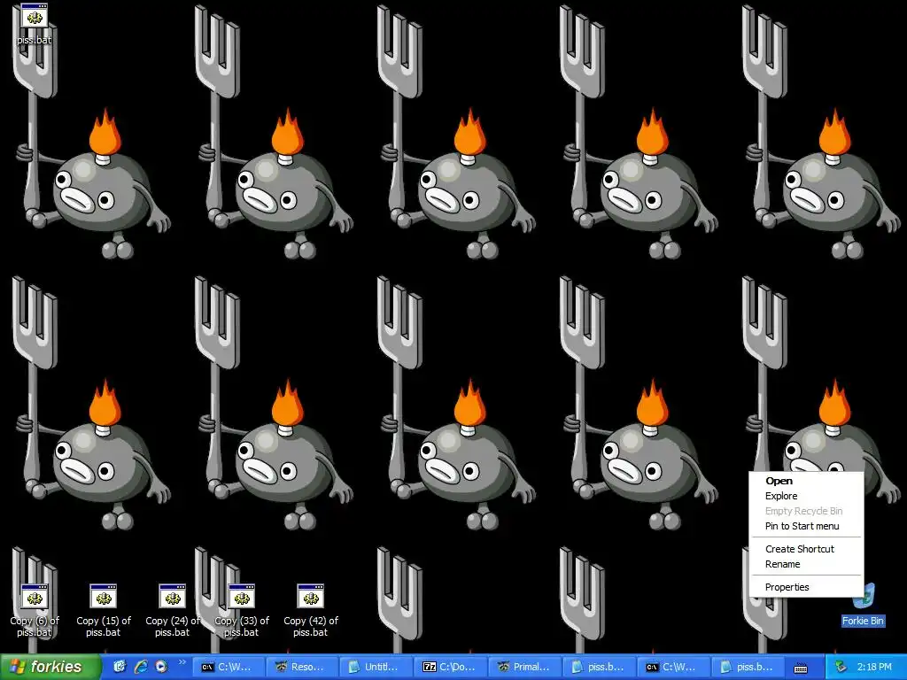Select the Copy (33) of piss.bat icon
Viewport: 907px width, 680px height.
click(x=242, y=610)
